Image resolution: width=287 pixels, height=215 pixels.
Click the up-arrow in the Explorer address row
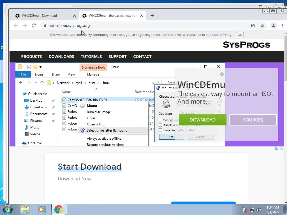(x=42, y=83)
